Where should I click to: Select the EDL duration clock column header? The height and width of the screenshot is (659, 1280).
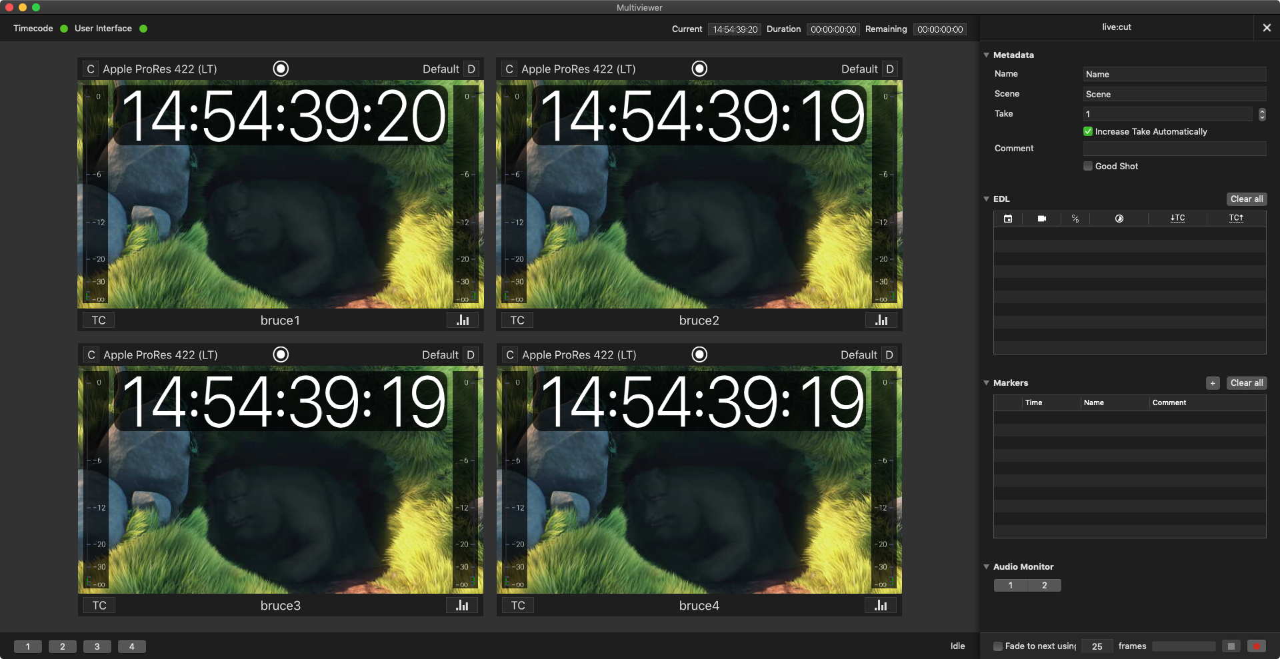tap(1119, 219)
